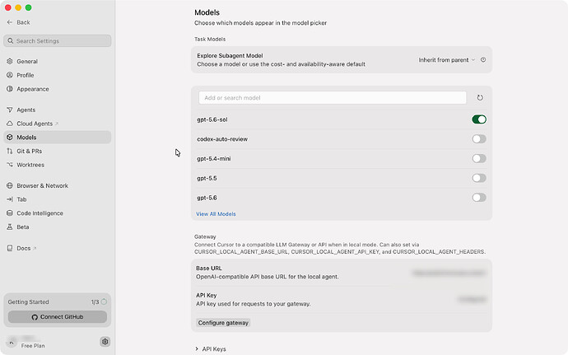568x355 pixels.
Task: Click the General gear icon in the sidebar
Action: coord(10,61)
